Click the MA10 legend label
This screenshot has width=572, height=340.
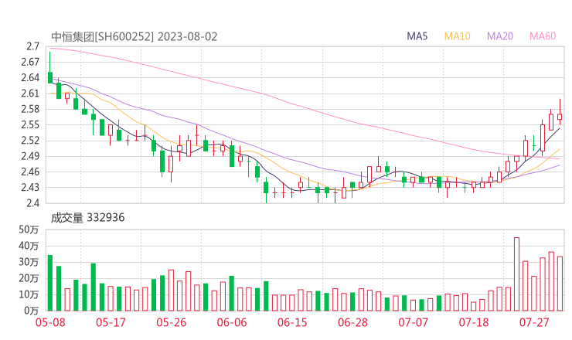[x=457, y=36]
